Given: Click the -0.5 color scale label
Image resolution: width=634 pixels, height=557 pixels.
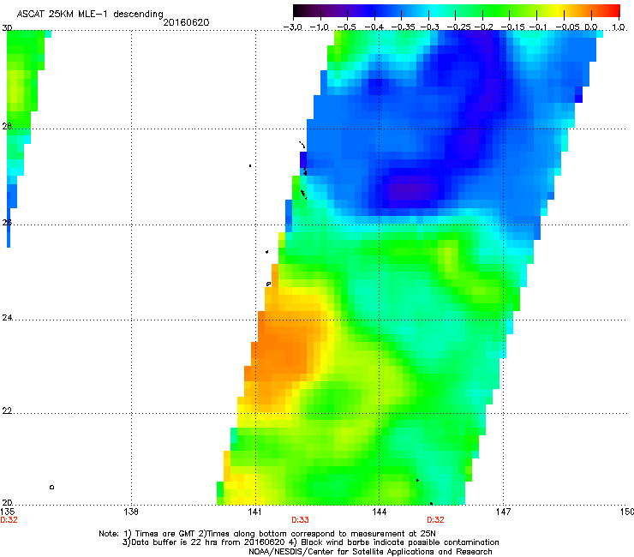Looking at the screenshot, I should click(346, 27).
